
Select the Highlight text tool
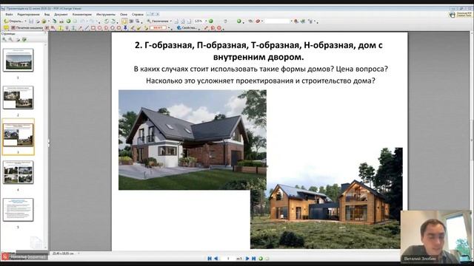click(60, 28)
